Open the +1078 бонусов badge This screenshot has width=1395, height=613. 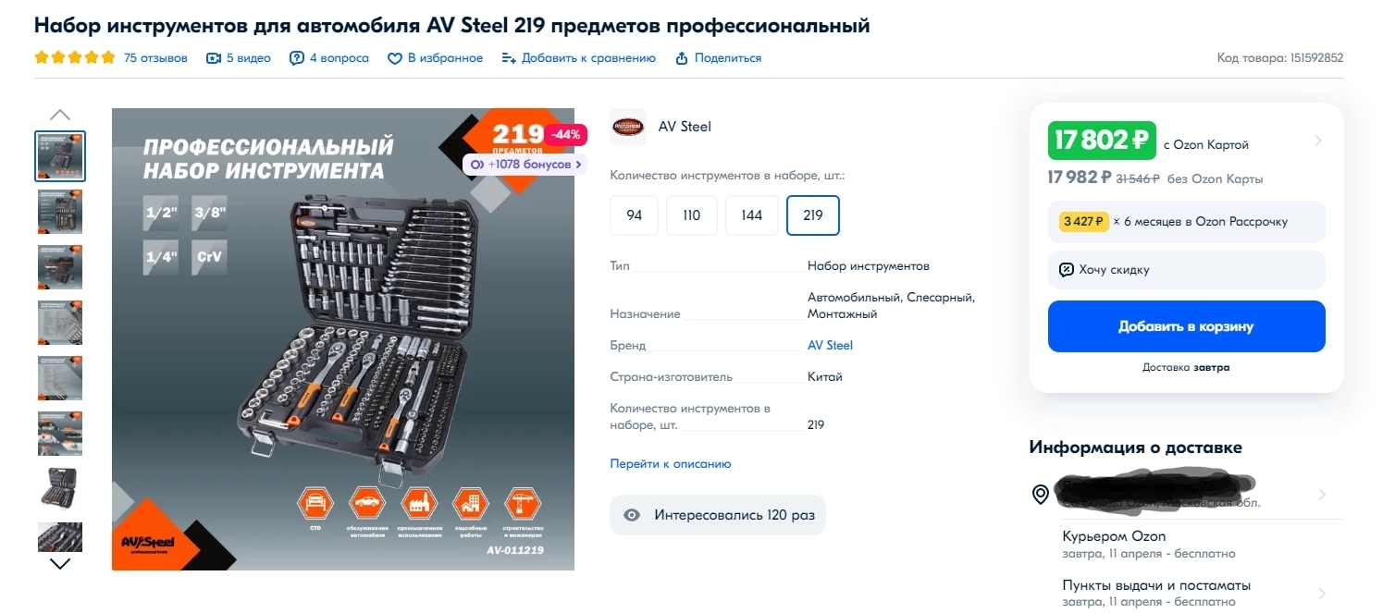[x=525, y=164]
